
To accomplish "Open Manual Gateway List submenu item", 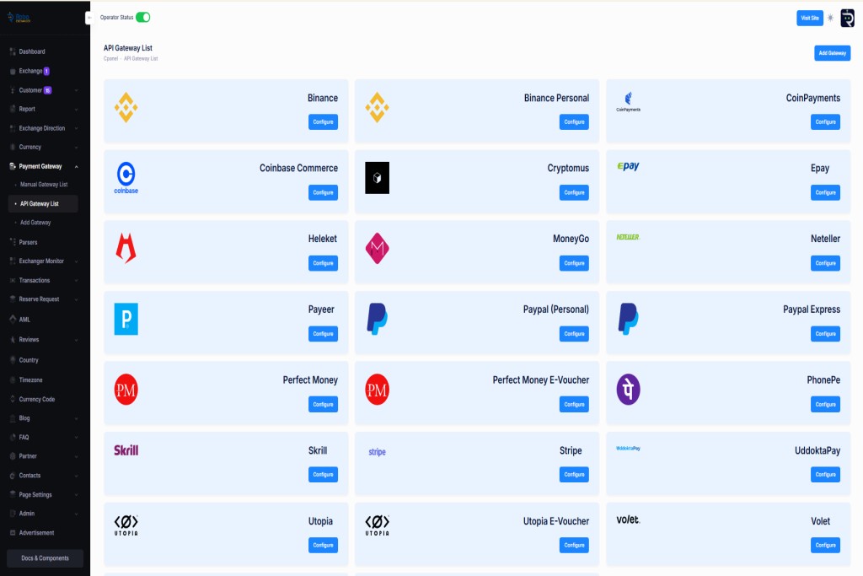I will pos(44,185).
